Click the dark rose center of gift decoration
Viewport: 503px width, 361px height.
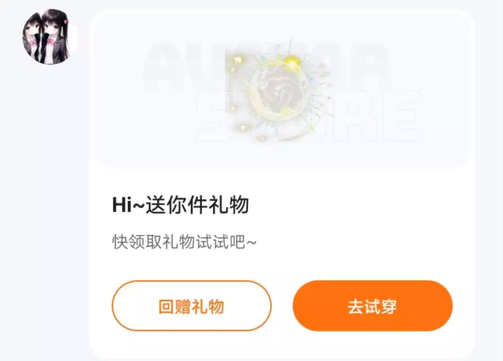click(280, 91)
